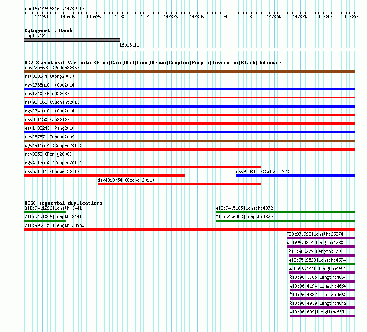Select nsv9353 (Perry2008) label
Viewport: 367px width, 332px height.
[48, 154]
